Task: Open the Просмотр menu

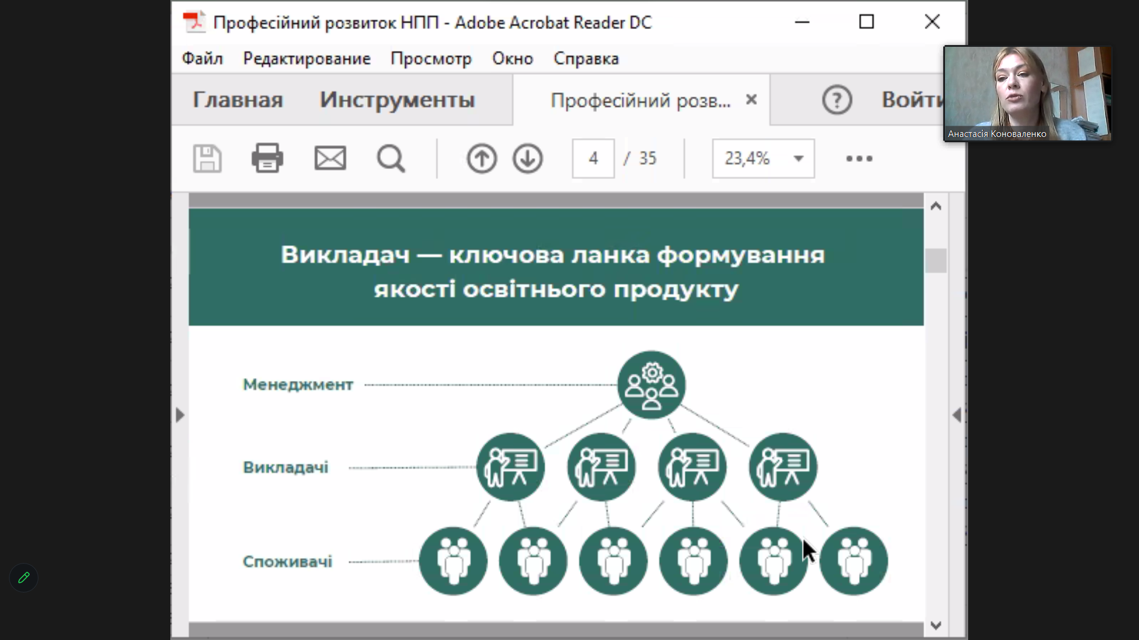Action: coord(431,59)
